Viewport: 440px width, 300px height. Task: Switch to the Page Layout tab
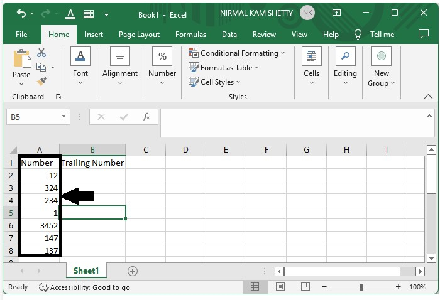[139, 35]
